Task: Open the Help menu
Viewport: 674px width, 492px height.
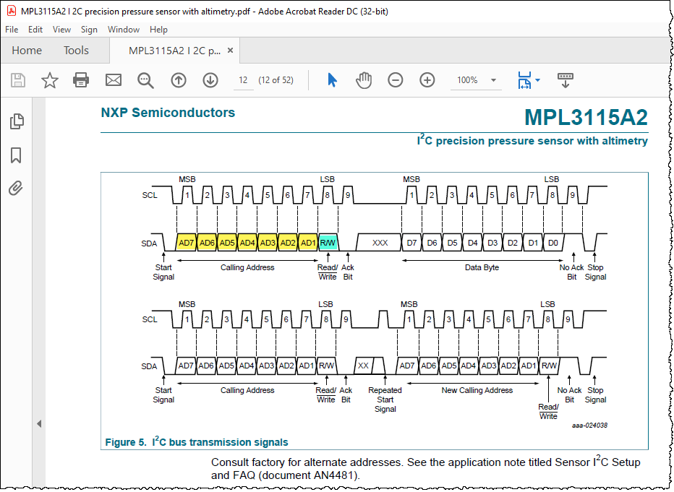Action: [158, 30]
